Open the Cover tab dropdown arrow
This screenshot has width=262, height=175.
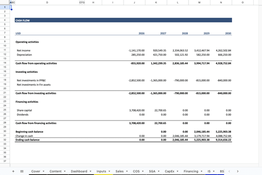(44, 172)
